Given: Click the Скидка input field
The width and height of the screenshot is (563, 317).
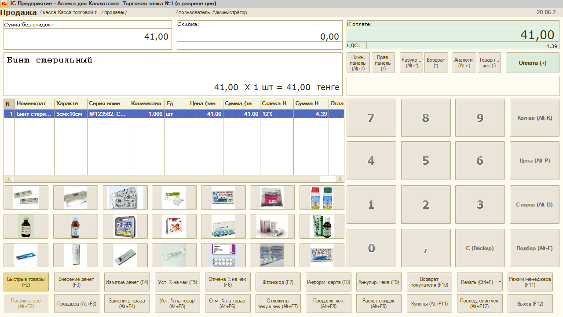Looking at the screenshot, I should pyautogui.click(x=271, y=24).
